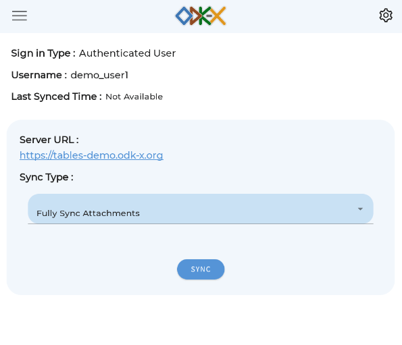Click the Username label

coord(39,75)
